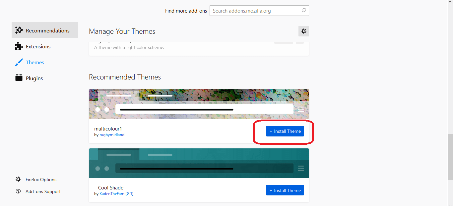The image size is (453, 206).
Task: Click the __Cool Shade__ theme preview image
Action: 199,163
